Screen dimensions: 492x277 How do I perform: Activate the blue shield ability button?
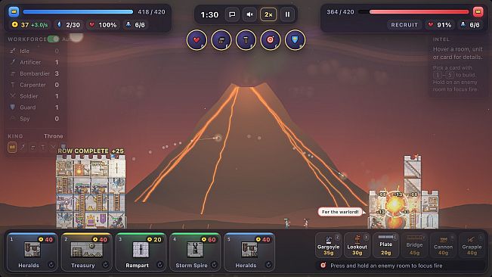pos(295,40)
